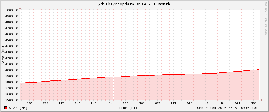Viewport: 269px width, 112px height.
Task: Click the end of the red data line
Action: 259,69
